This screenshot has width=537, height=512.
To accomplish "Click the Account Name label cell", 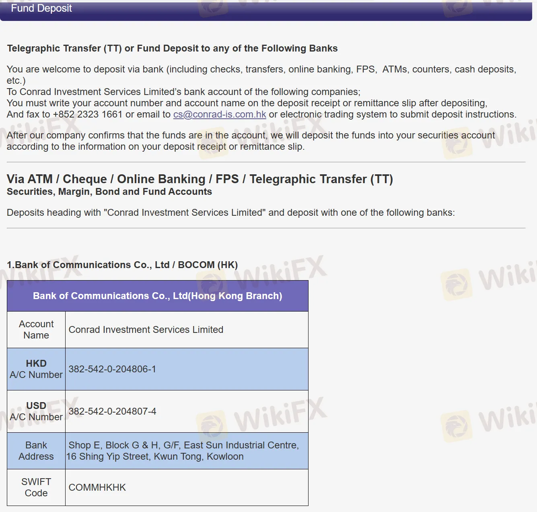I will 36,330.
